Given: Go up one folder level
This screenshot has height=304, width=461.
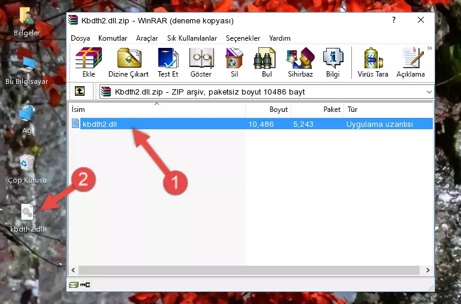Looking at the screenshot, I should (80, 91).
